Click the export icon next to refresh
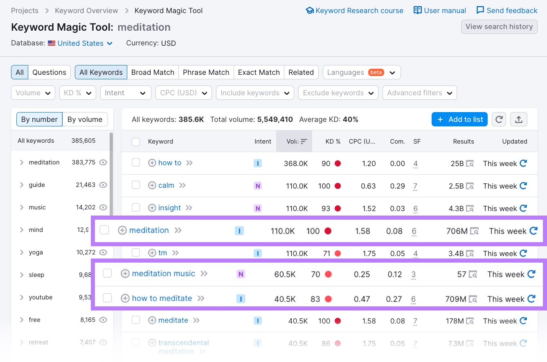The image size is (547, 362). [518, 119]
